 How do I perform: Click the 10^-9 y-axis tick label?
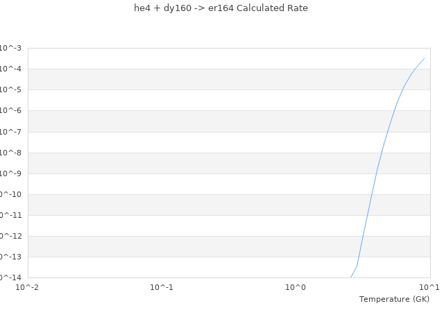(10, 173)
